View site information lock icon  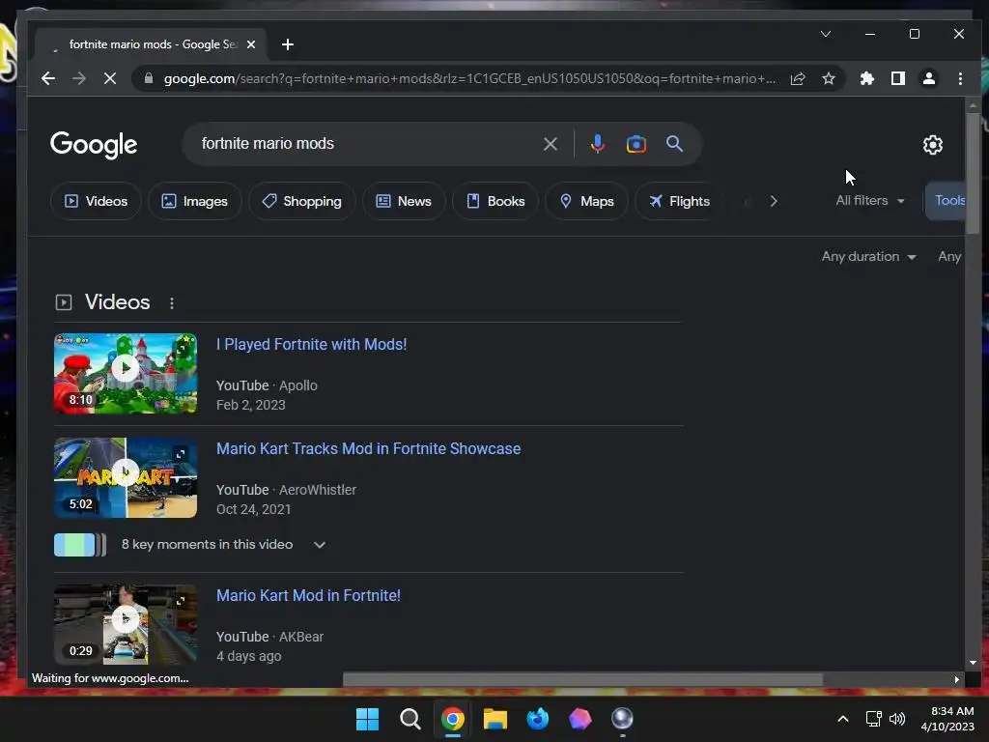(x=149, y=78)
